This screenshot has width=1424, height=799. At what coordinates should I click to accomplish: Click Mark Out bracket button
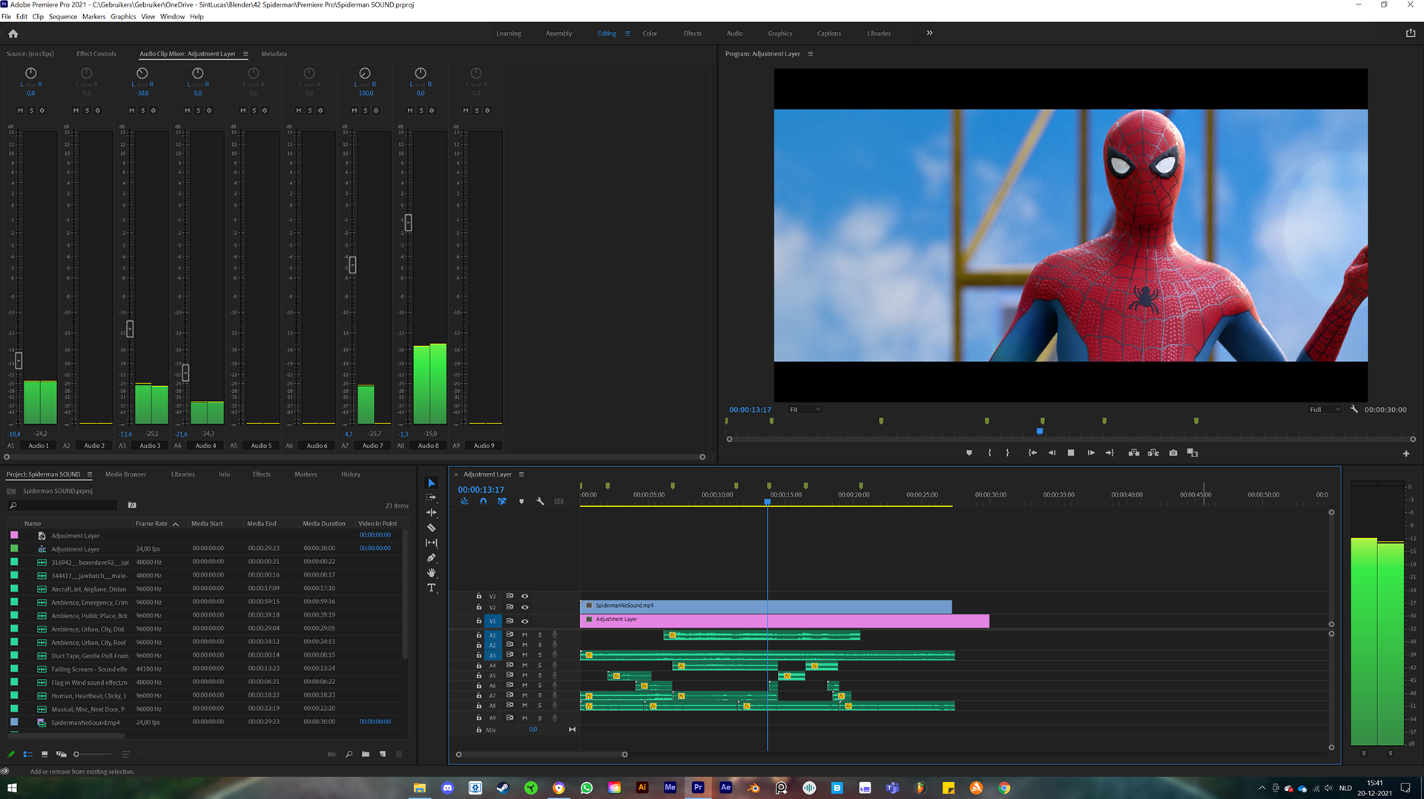point(1007,453)
